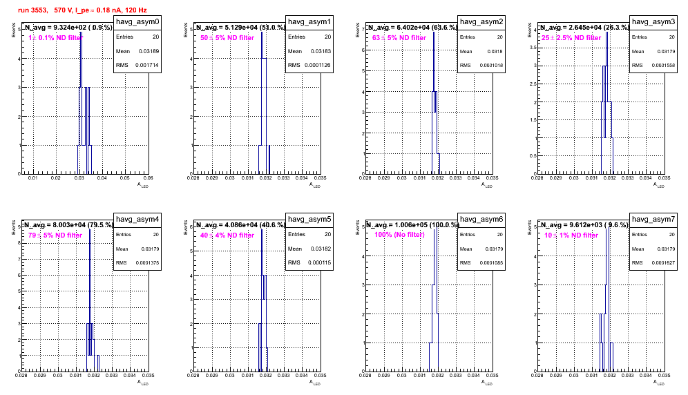The image size is (688, 395).
Task: Click the 40± 4% ND filter label
Action: pyautogui.click(x=227, y=235)
